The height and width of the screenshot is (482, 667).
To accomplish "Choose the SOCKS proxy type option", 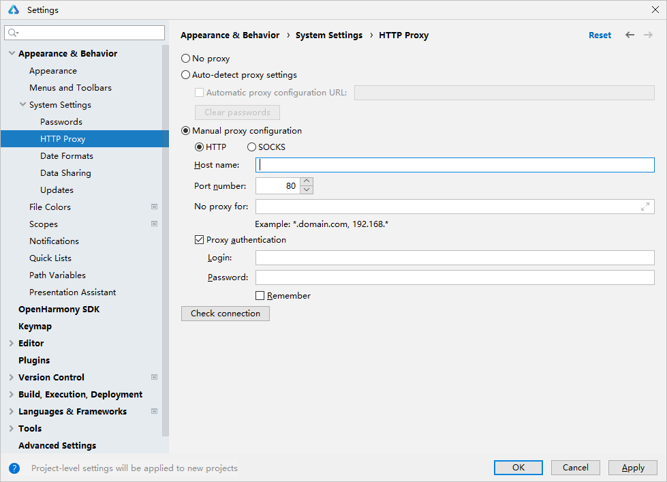I will coord(252,147).
